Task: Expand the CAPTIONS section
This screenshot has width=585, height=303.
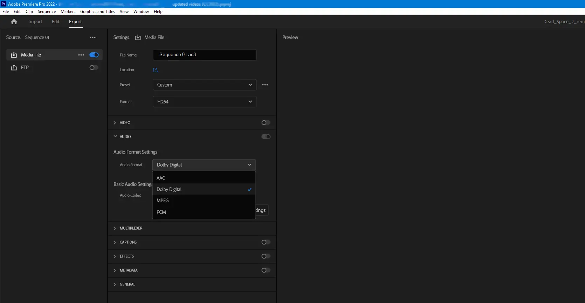Action: pyautogui.click(x=115, y=242)
